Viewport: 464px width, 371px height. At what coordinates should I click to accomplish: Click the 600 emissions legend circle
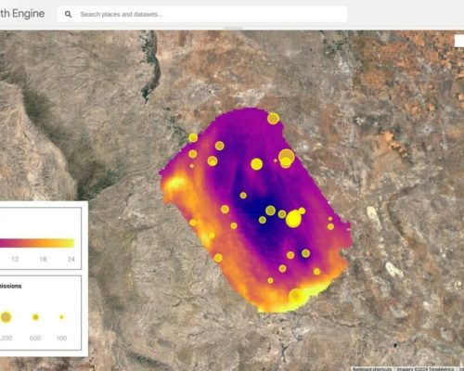click(35, 317)
